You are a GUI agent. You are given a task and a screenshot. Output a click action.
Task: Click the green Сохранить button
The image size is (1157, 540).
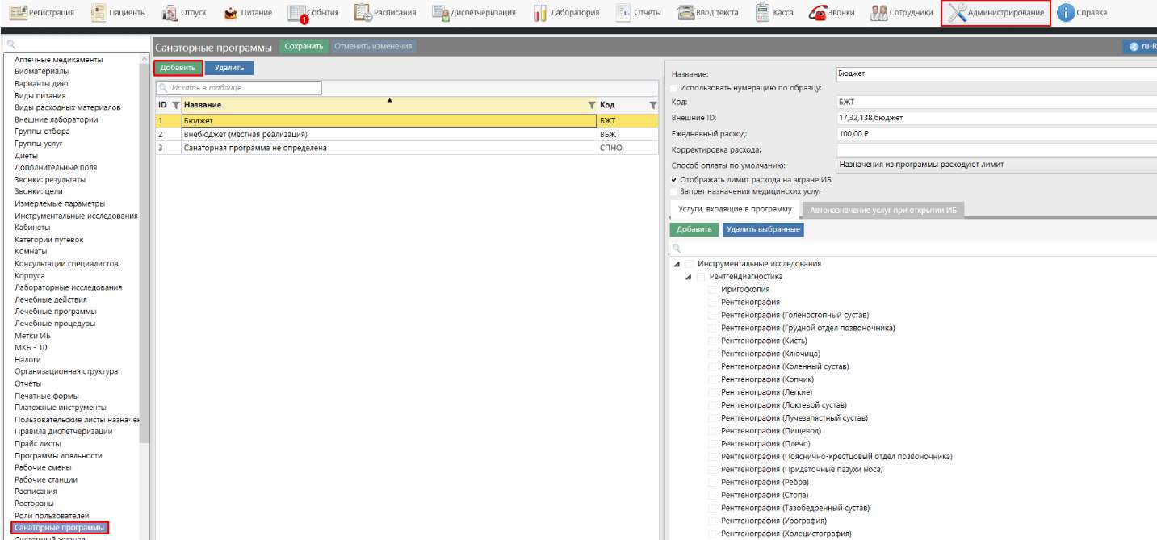304,47
